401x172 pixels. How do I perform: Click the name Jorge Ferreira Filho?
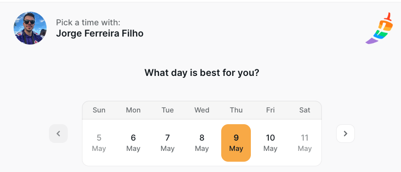(100, 33)
